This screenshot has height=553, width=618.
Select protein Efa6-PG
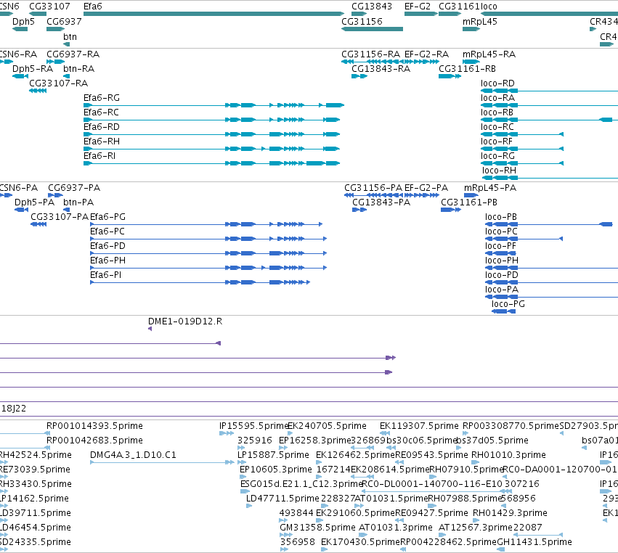click(206, 224)
